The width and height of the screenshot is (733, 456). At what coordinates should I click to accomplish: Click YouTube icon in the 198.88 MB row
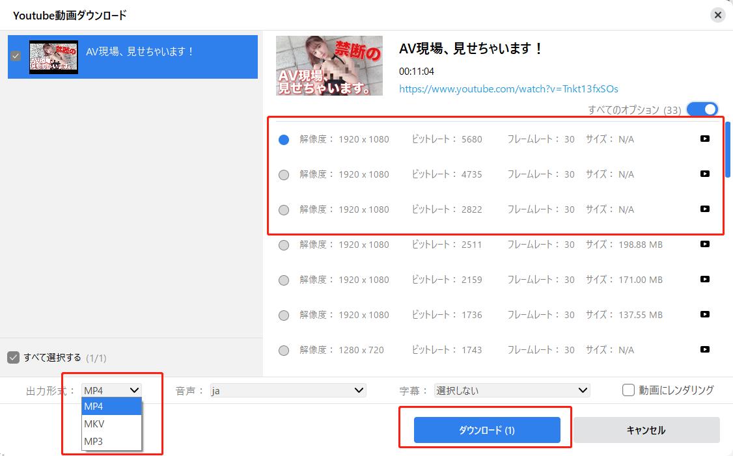click(x=705, y=244)
